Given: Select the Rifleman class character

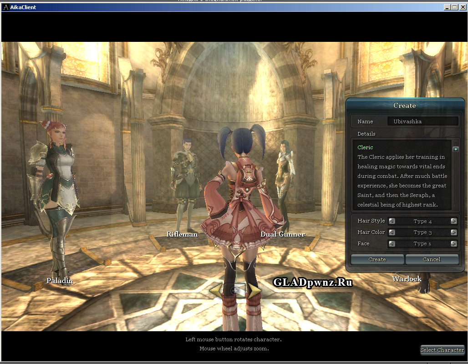Looking at the screenshot, I should (184, 182).
